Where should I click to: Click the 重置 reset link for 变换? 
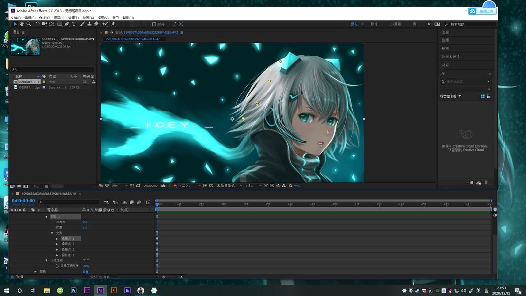pos(85,272)
